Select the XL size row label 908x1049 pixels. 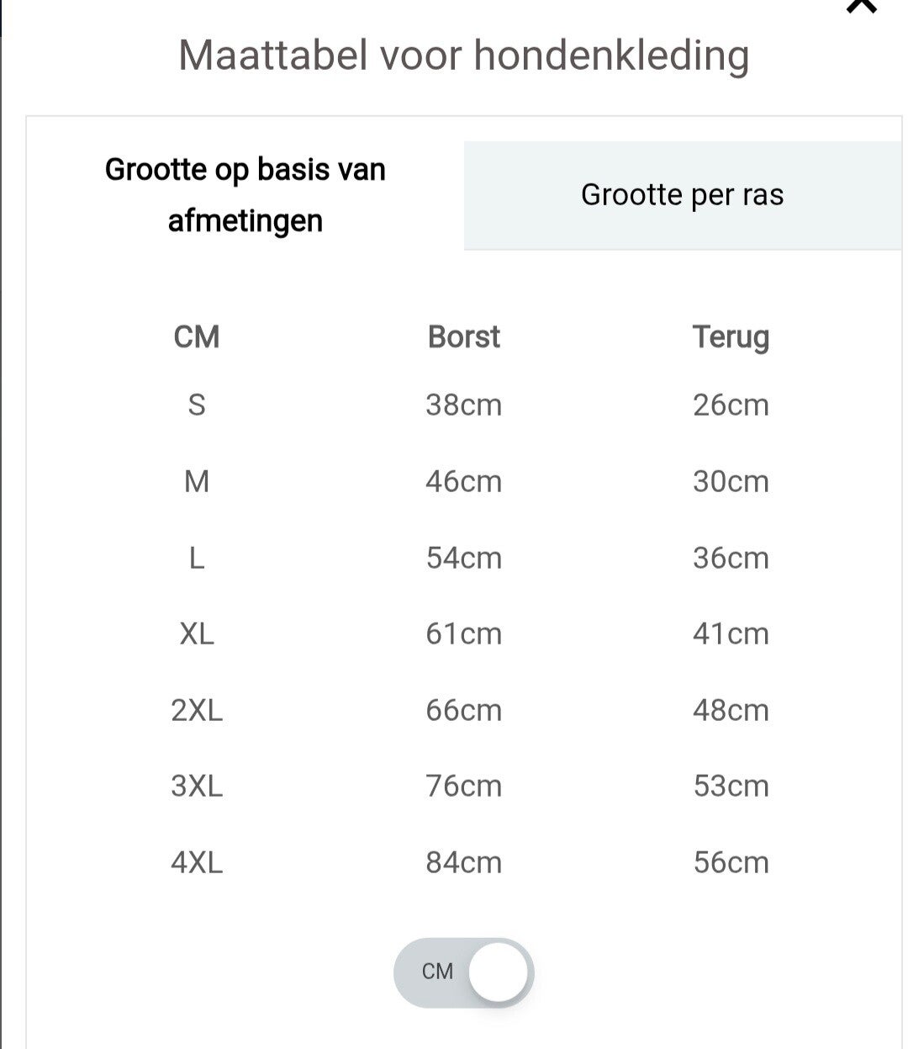pos(197,633)
